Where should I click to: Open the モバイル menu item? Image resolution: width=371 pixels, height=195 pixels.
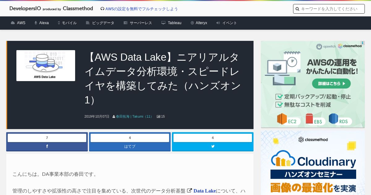click(x=69, y=23)
